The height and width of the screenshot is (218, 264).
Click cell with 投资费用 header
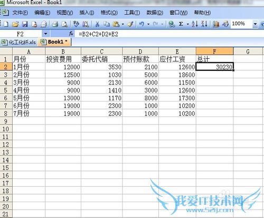63,59
